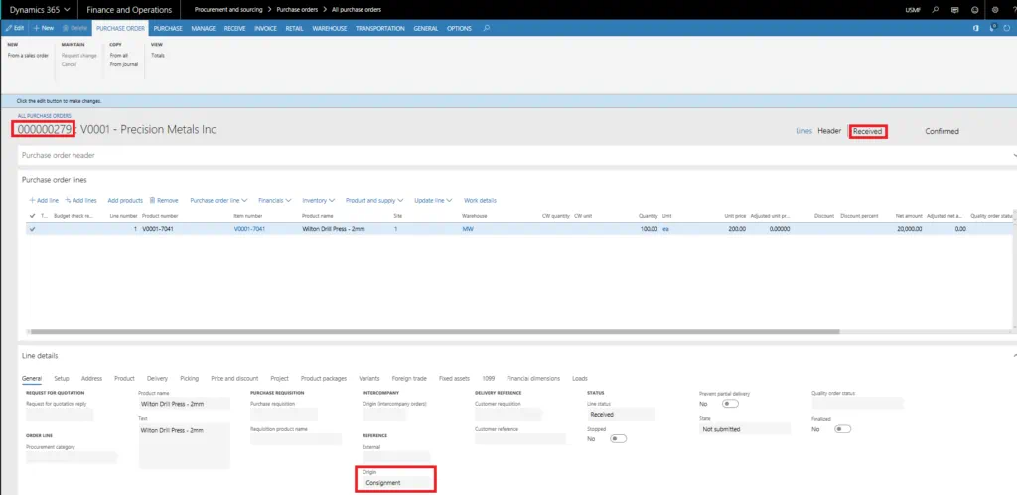Screen dimensions: 1017x495
Task: Click the Edit pencil button
Action: (14, 29)
